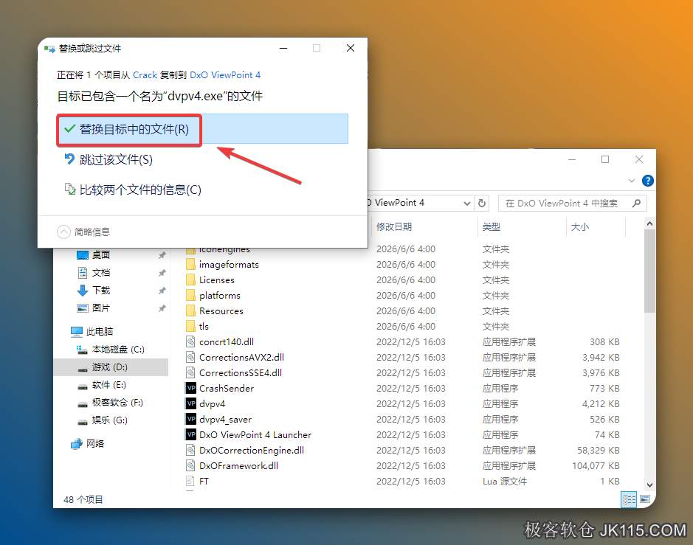Maximize the DxO ViewPoint 4 Explorer window

[605, 159]
